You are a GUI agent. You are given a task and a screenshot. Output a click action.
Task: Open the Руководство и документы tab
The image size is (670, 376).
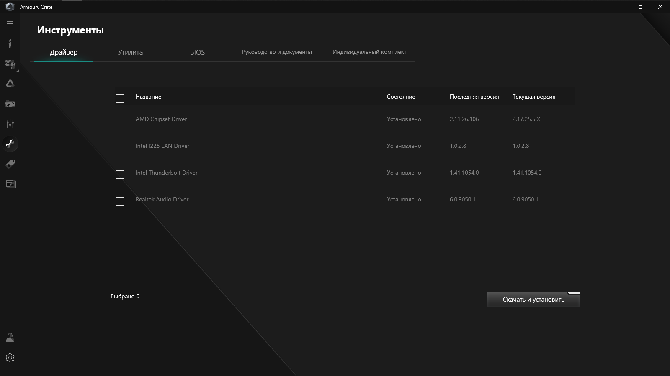tap(277, 52)
